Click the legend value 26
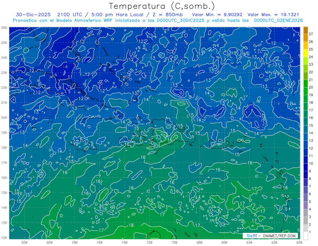Image resolution: width=318 pixels, height=246 pixels. [x=311, y=42]
